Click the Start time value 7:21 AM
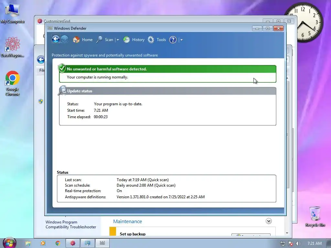 pyautogui.click(x=101, y=110)
